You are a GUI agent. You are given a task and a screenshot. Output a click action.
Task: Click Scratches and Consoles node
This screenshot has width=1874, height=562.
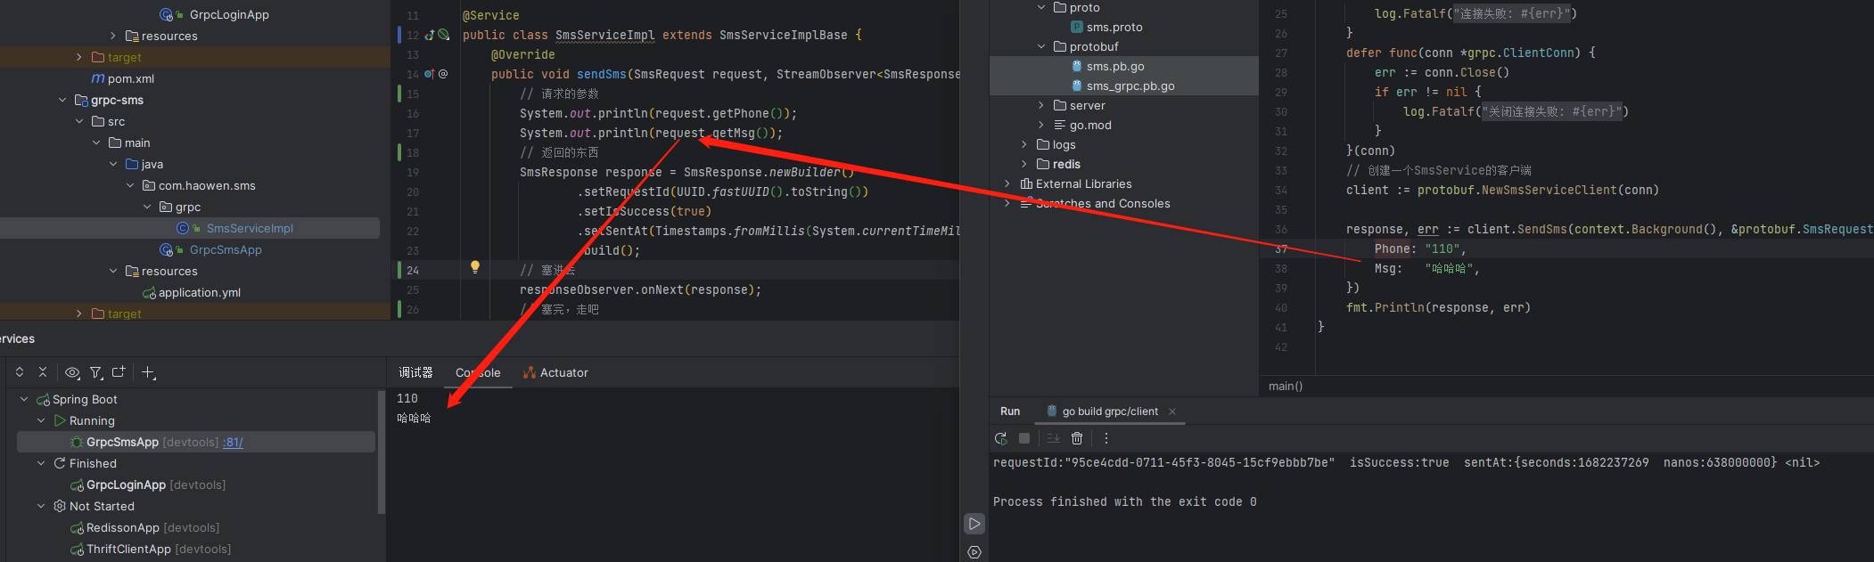tap(1103, 203)
